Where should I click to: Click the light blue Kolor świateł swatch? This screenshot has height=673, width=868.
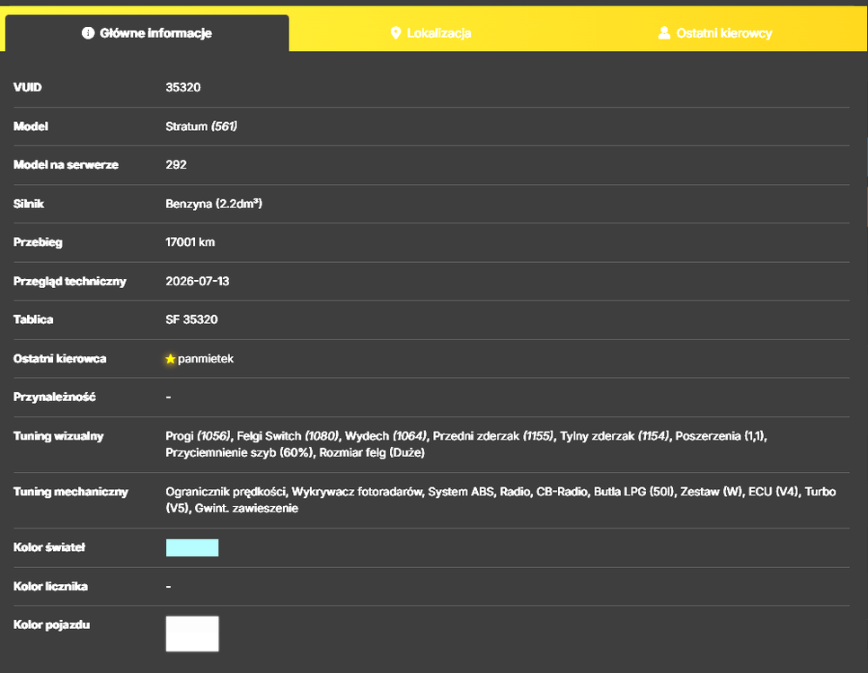click(x=192, y=547)
